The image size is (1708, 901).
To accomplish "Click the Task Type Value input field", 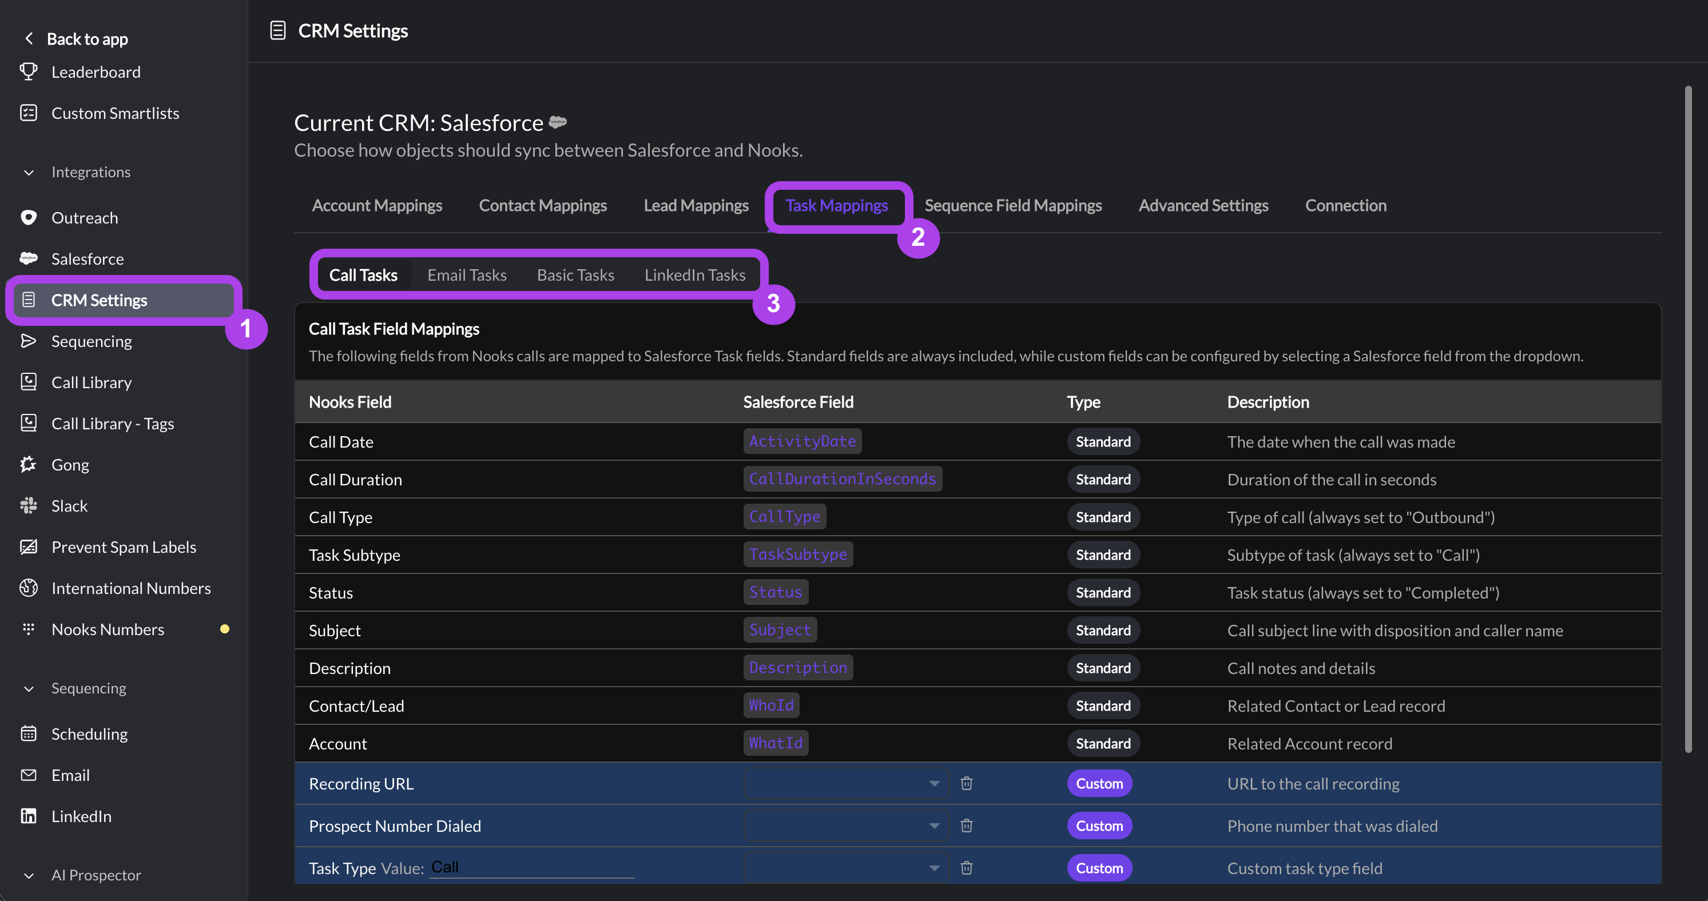I will pos(532,867).
